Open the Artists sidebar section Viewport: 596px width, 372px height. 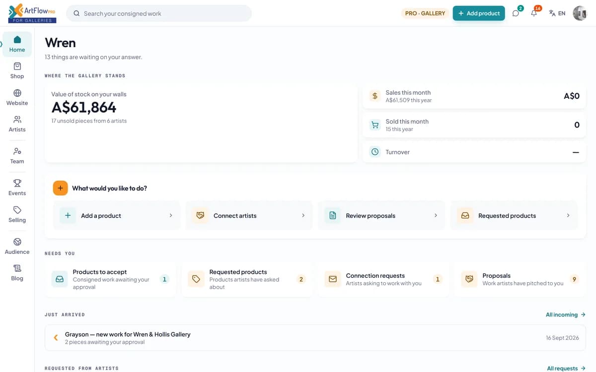click(17, 124)
